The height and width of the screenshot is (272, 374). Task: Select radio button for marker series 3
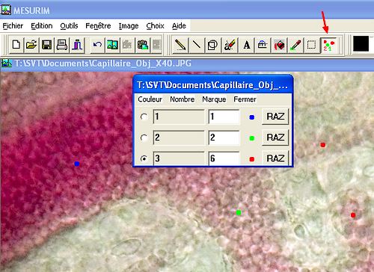click(144, 158)
